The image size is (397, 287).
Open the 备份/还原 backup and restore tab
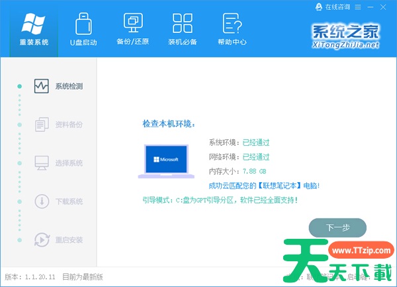click(x=133, y=29)
